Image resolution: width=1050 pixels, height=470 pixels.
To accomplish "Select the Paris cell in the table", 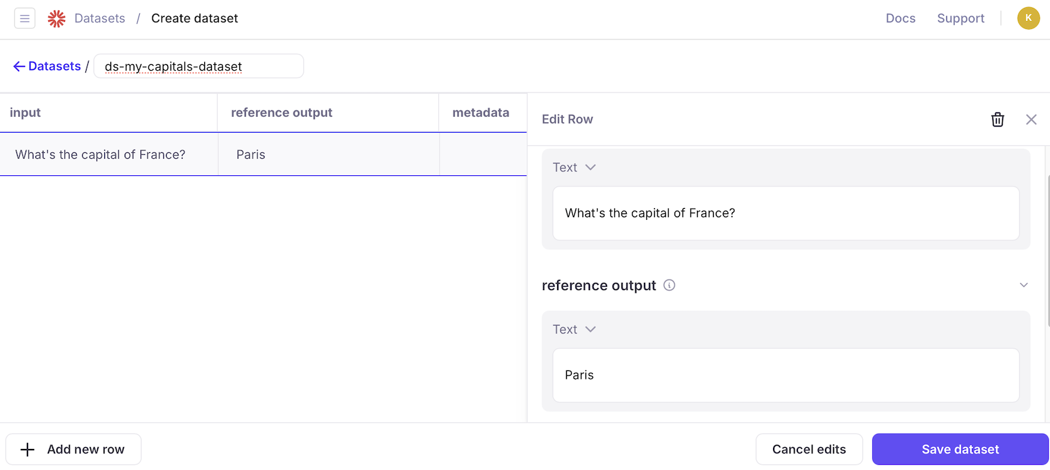I will (329, 154).
